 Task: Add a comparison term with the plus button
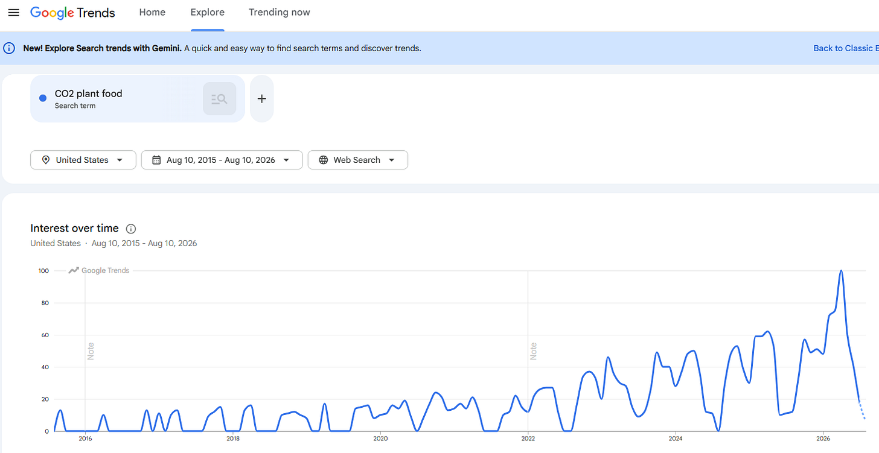[x=261, y=99]
